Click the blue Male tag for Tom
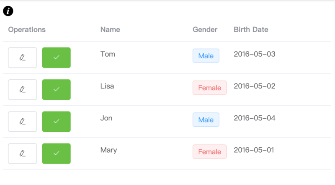 206,56
